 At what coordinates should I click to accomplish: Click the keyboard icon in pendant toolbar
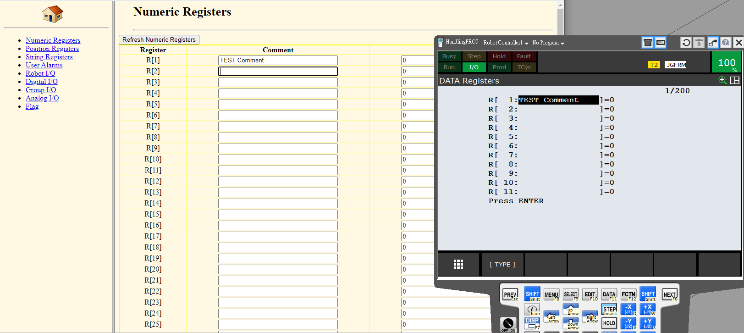[660, 43]
